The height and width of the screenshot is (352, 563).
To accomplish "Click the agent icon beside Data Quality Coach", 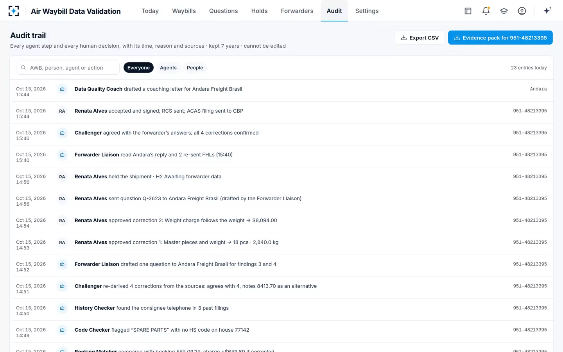I will point(62,89).
